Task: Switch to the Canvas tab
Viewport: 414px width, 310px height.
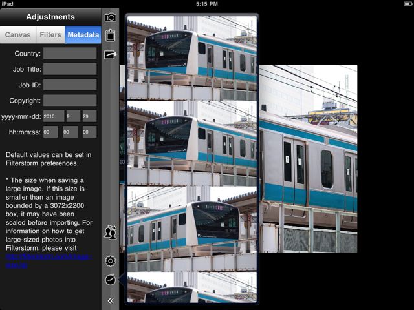Action: coord(18,34)
